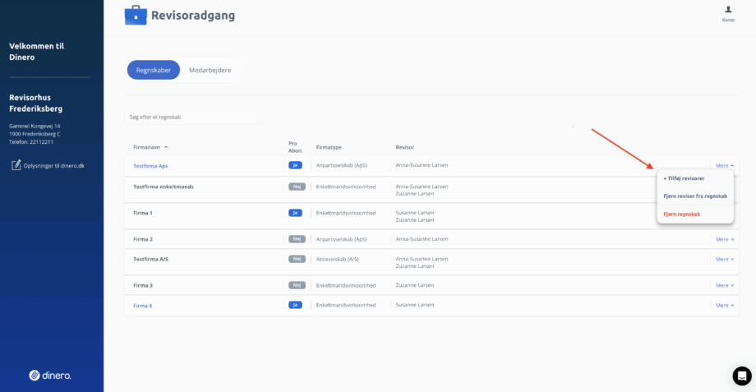
Task: Choose Fjern revisor fra regnskab
Action: coord(695,196)
